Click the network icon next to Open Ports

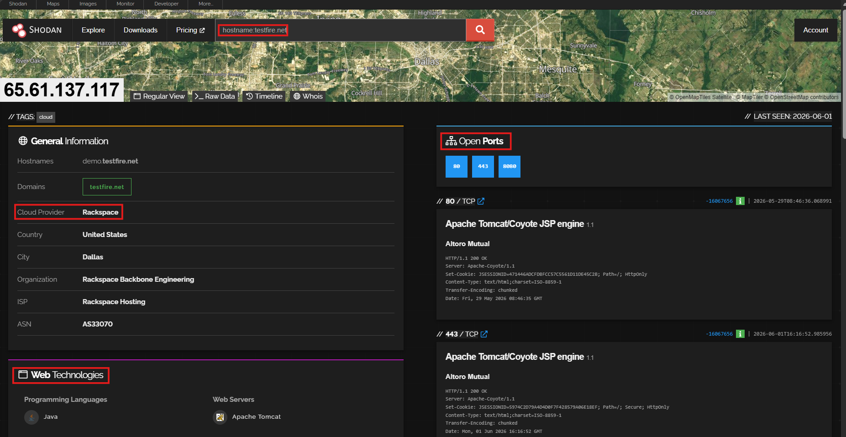451,141
